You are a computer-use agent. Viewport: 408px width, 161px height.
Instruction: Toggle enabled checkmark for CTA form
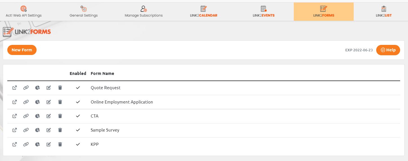[x=78, y=116]
